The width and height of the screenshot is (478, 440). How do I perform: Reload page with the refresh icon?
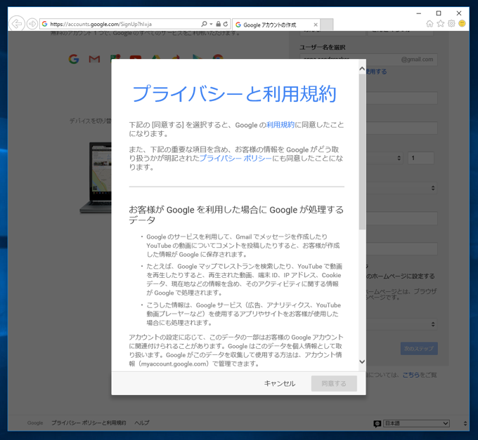[226, 24]
